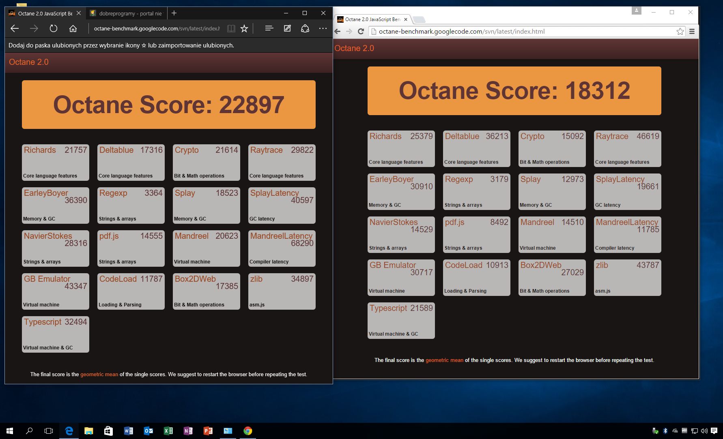
Task: Open OneNote from the taskbar
Action: (188, 431)
